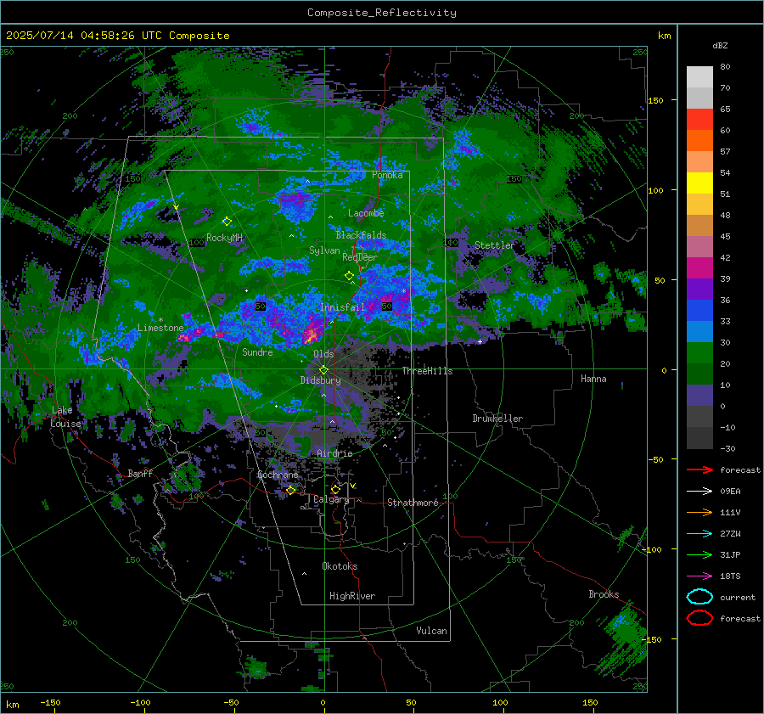Click the yellow diamond marker below Cochrane

291,490
